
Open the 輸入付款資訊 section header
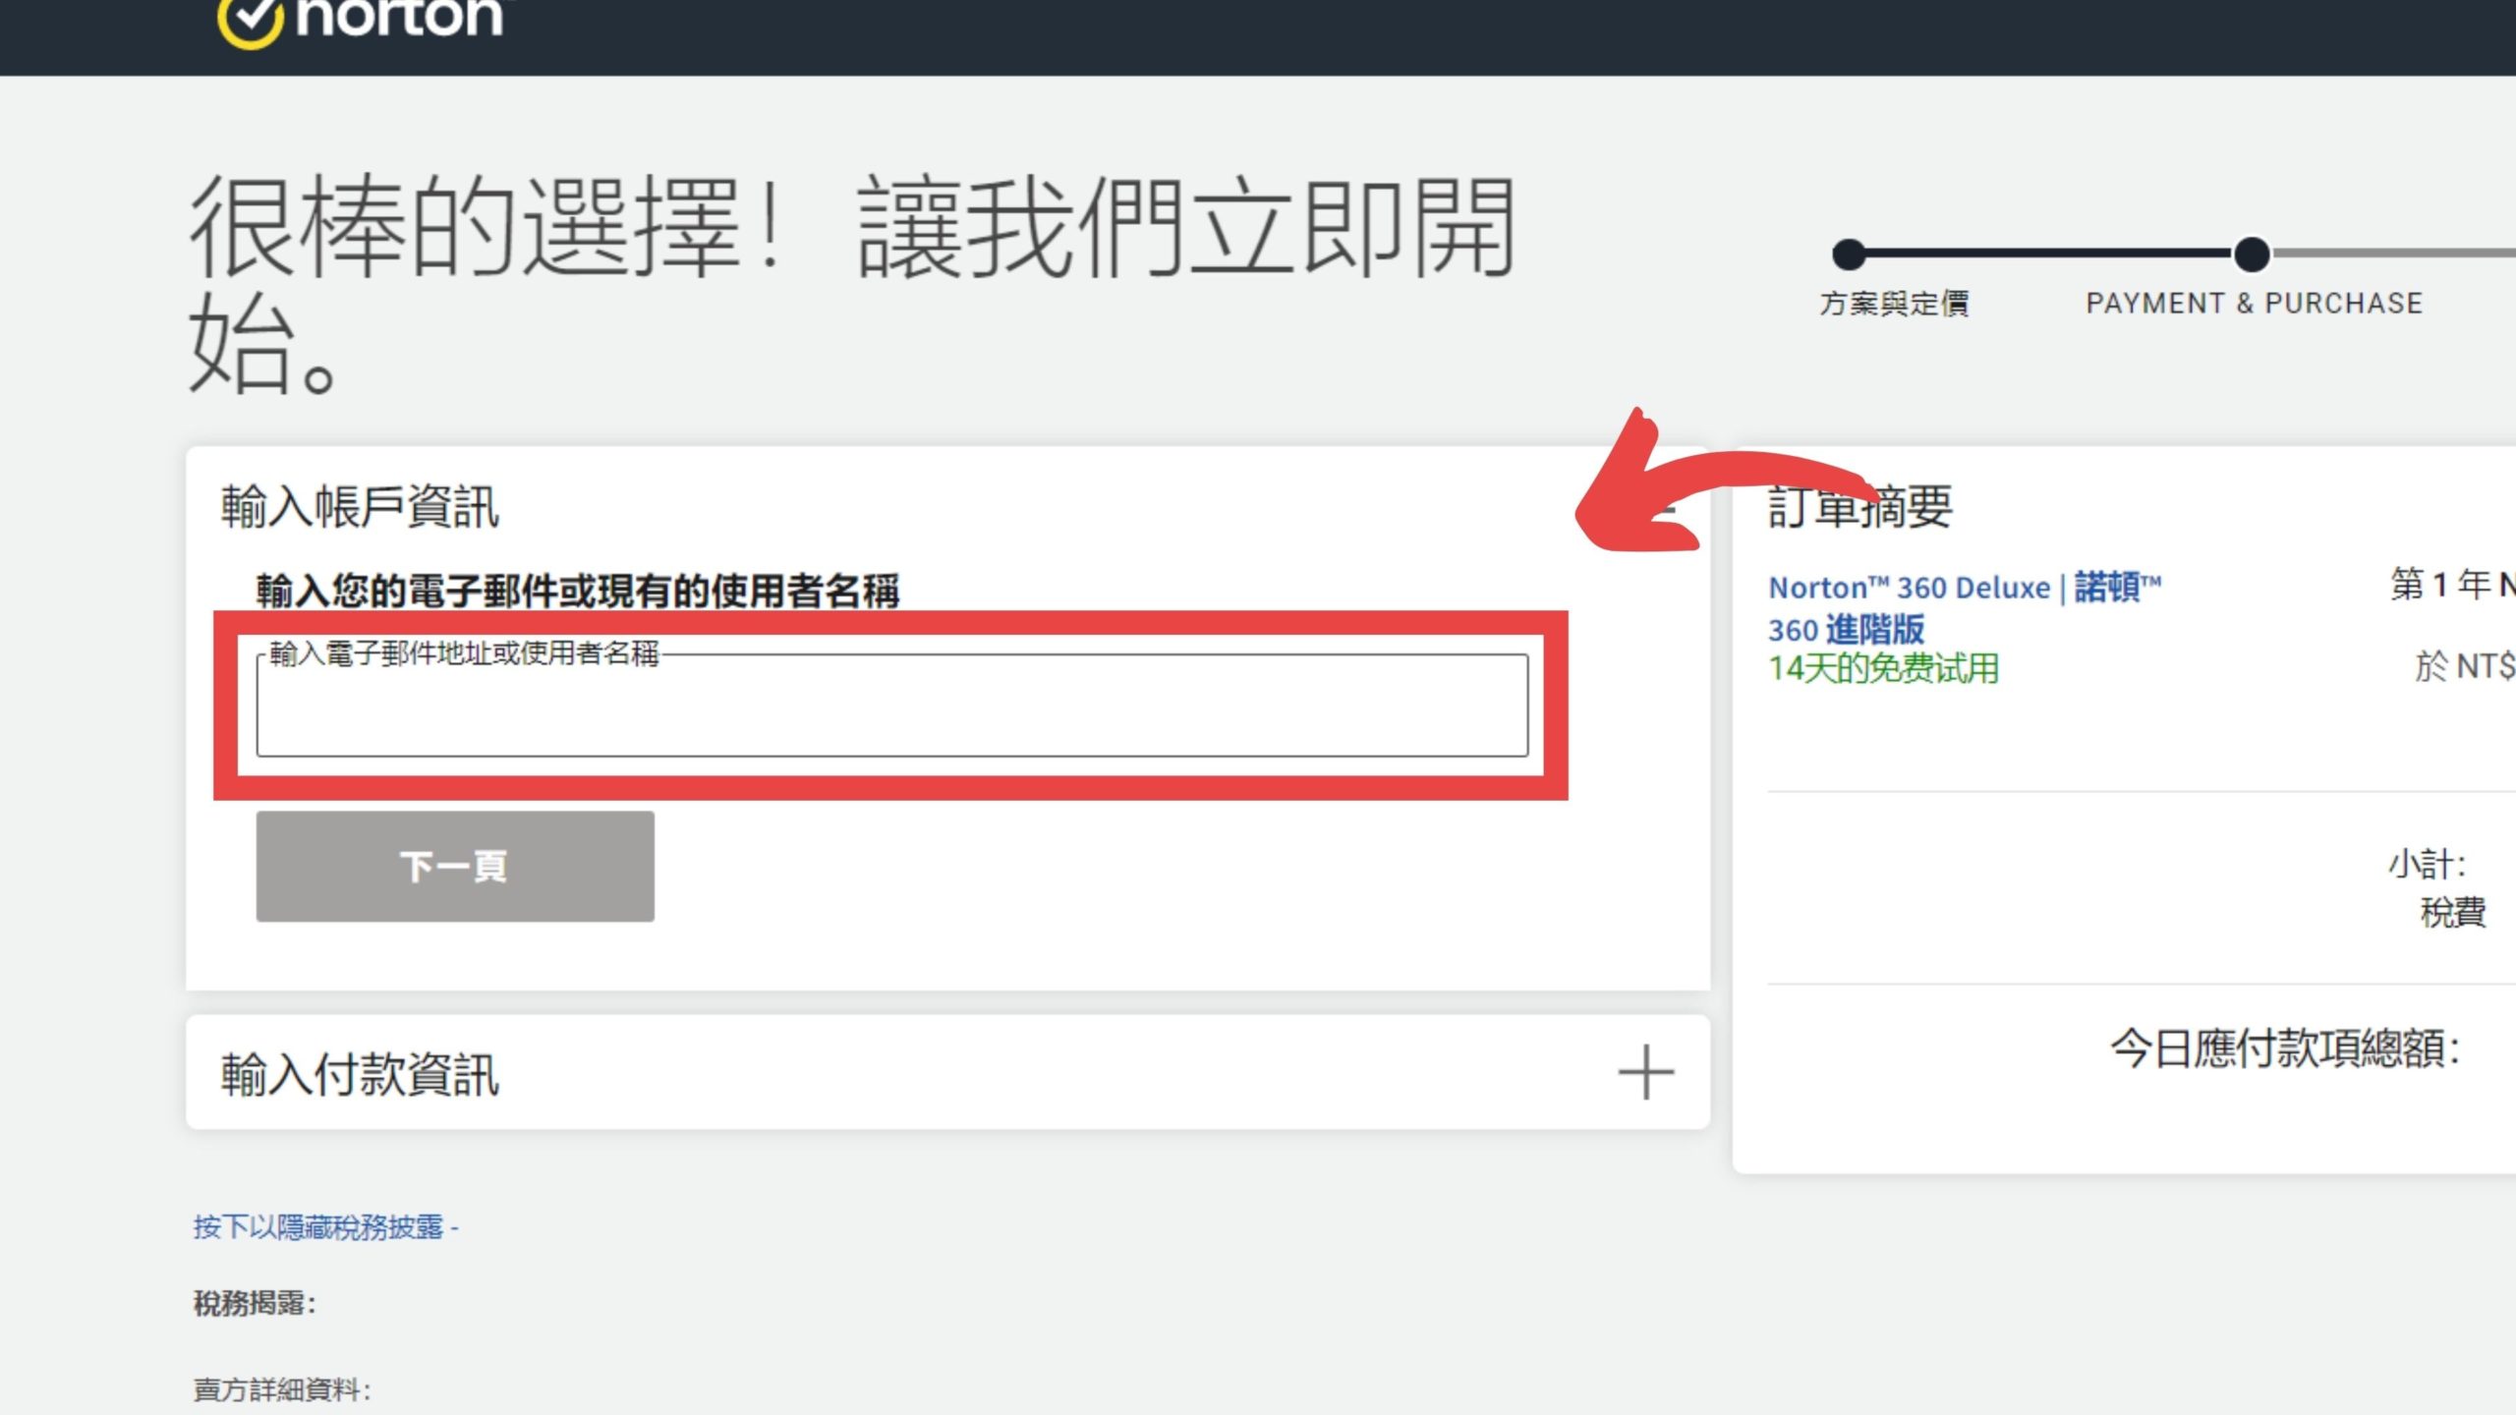(947, 1072)
